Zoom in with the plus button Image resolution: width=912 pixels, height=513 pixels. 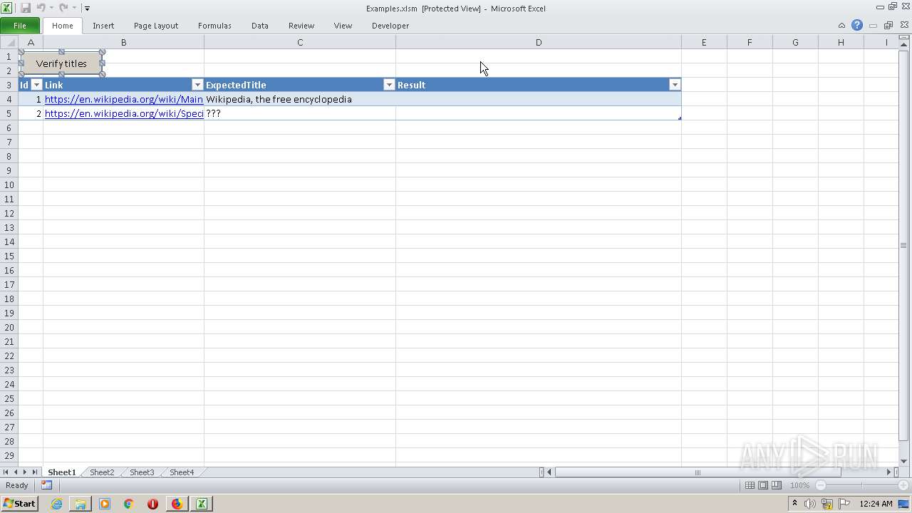coord(903,485)
